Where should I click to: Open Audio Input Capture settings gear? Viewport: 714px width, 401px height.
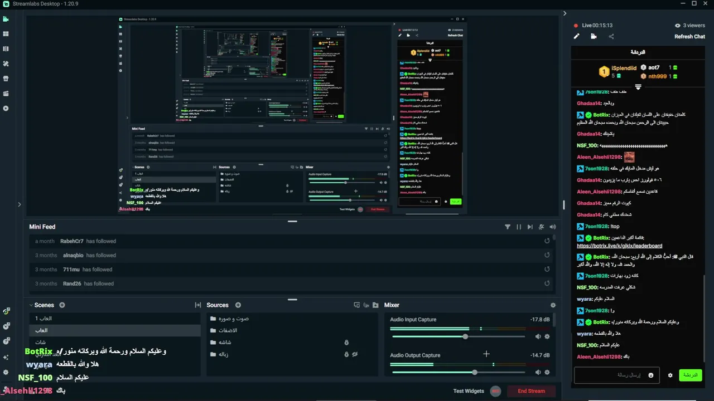click(547, 336)
